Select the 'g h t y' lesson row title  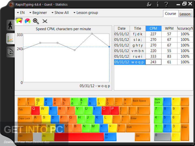click(x=138, y=45)
